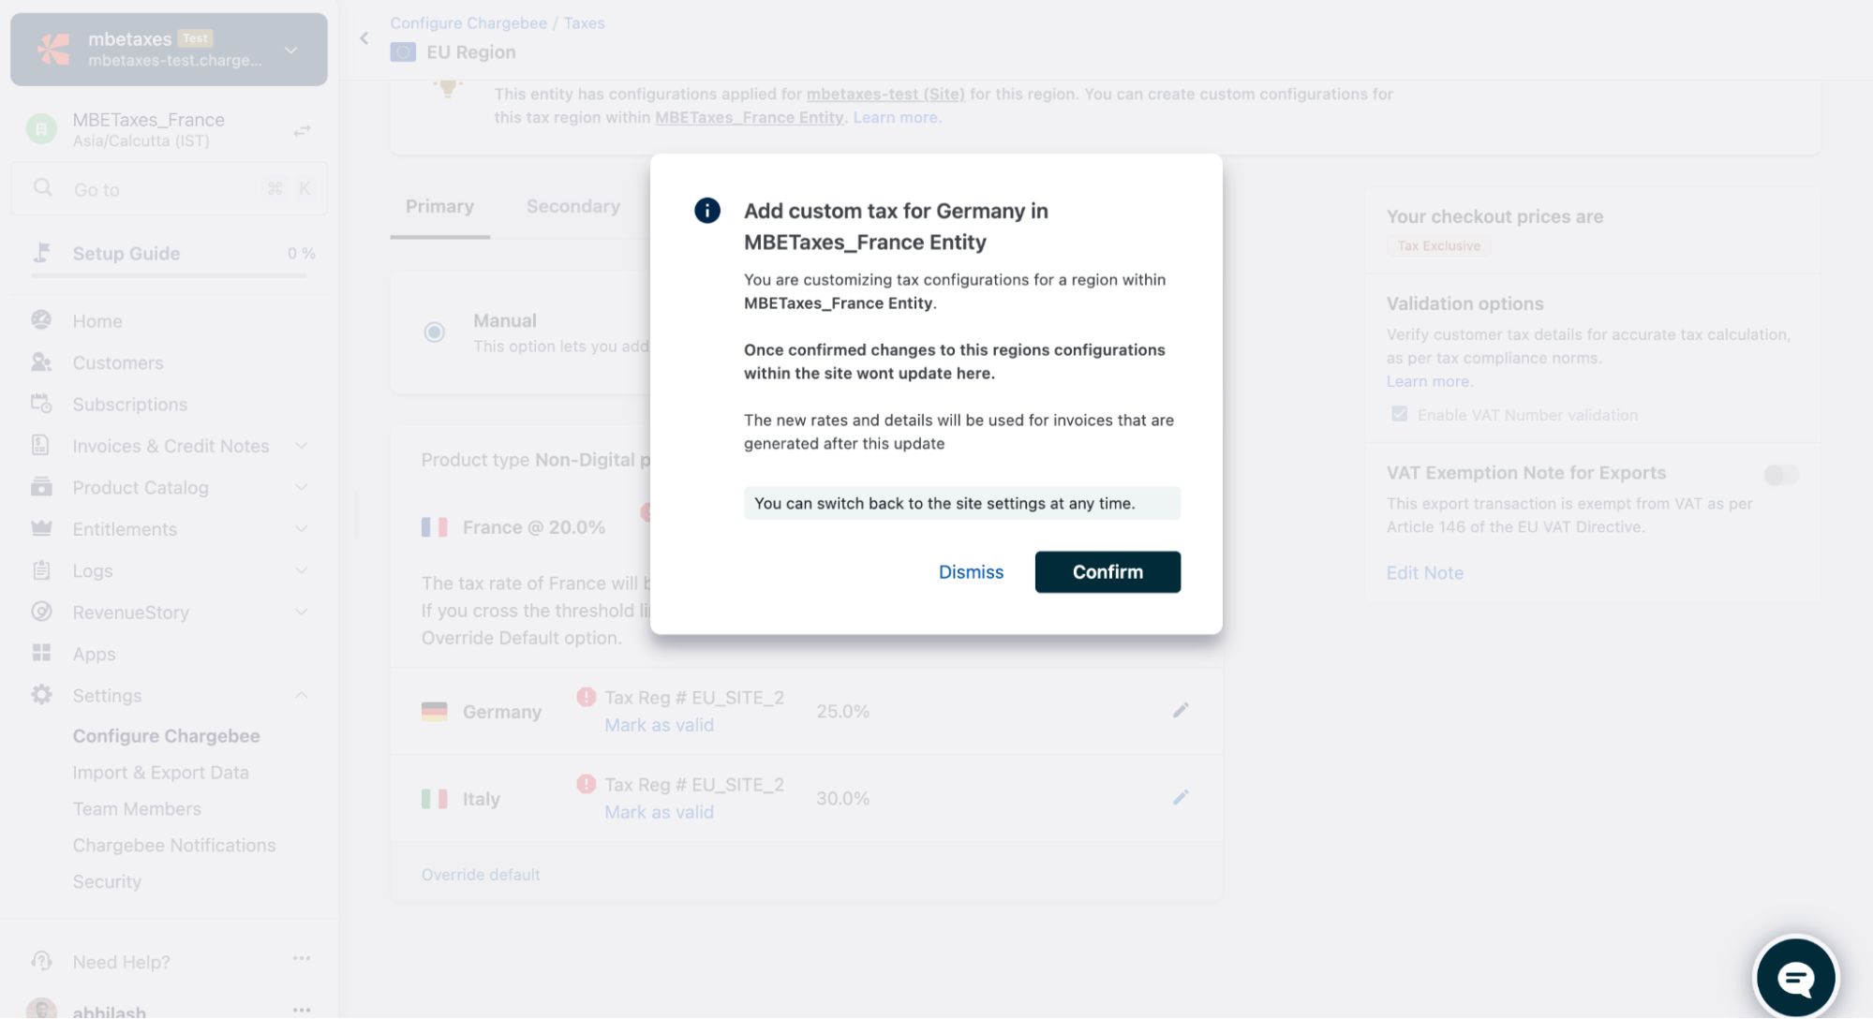Image resolution: width=1873 pixels, height=1019 pixels.
Task: Open the mbetaxes site switcher dropdown
Action: click(291, 50)
